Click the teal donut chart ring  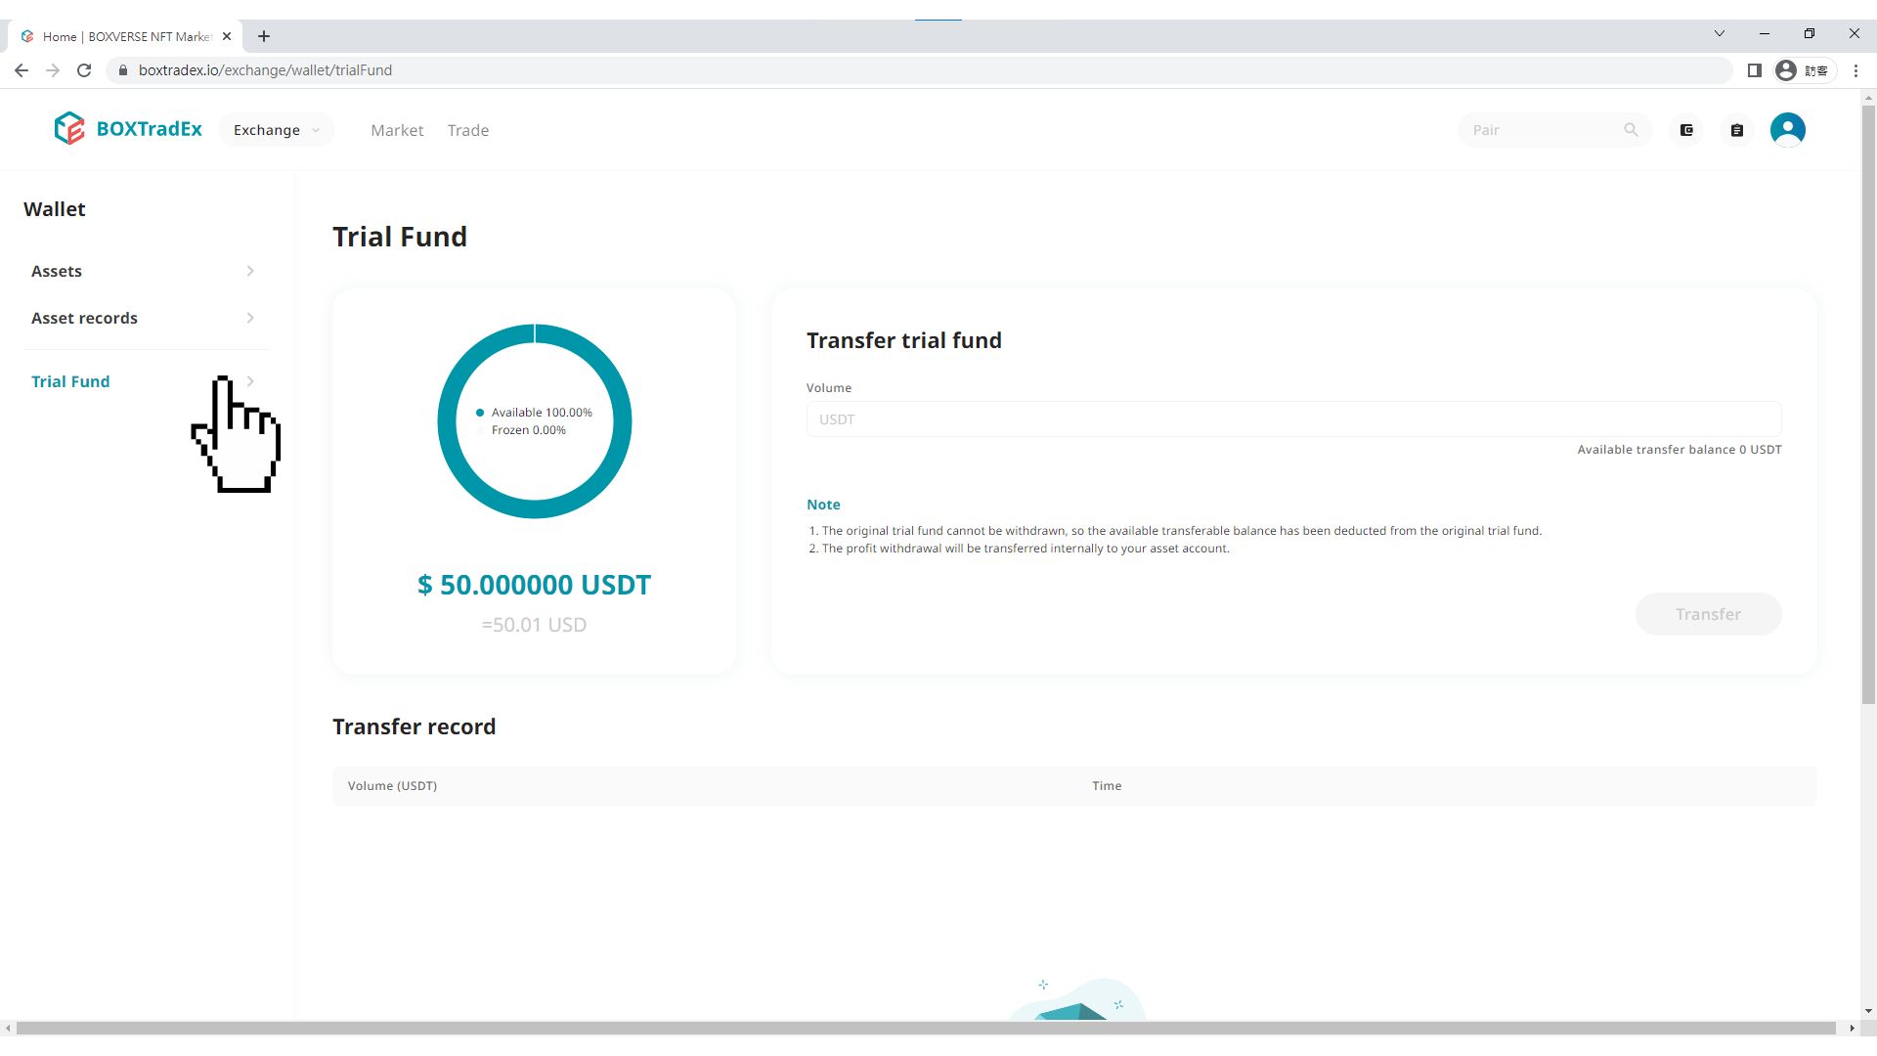449,422
